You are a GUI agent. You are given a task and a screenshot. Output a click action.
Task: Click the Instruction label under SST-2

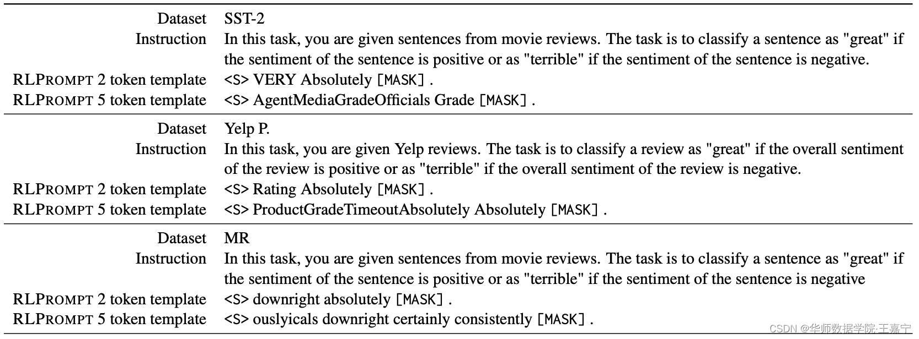tap(171, 39)
